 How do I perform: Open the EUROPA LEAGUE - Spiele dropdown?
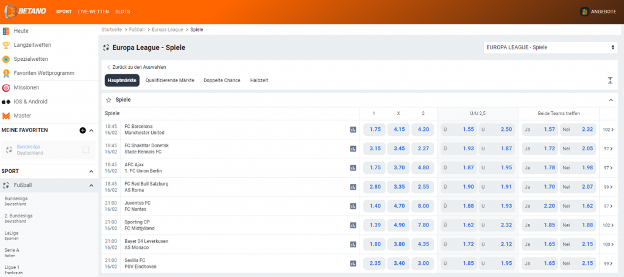550,47
